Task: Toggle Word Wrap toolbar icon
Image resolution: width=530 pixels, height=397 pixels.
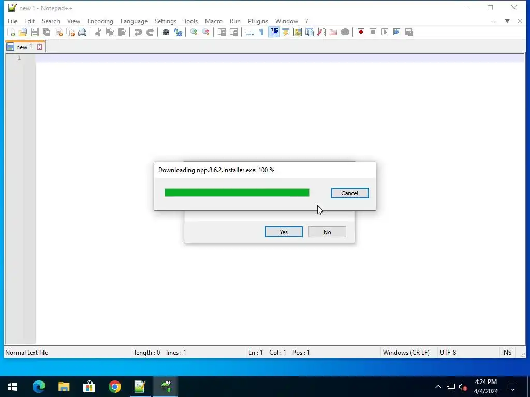Action: pos(250,32)
